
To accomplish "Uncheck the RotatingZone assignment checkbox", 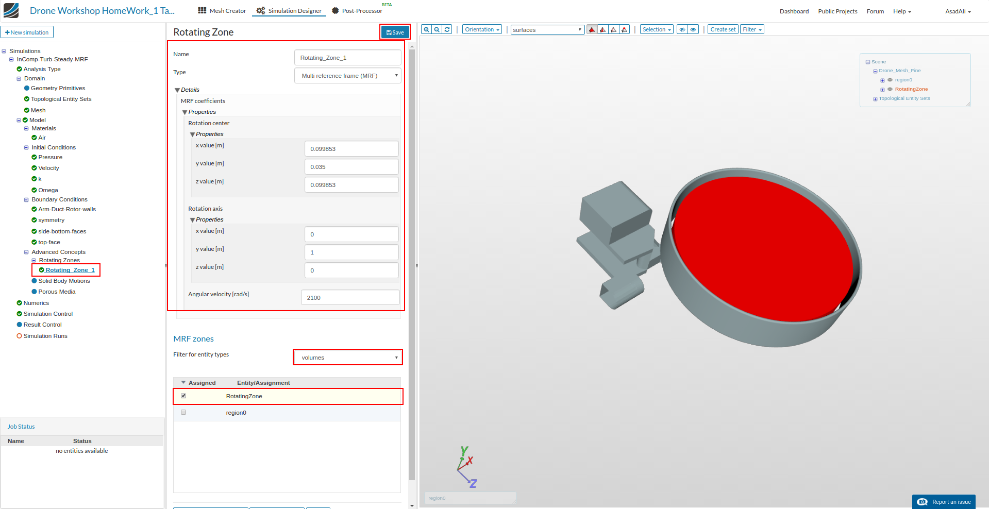I will pyautogui.click(x=183, y=396).
